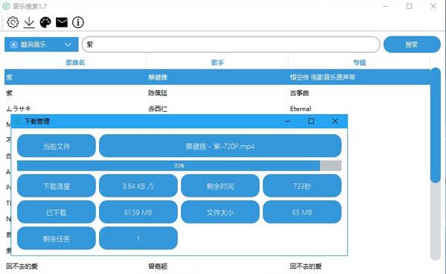Select the ムラサキ song row
The height and width of the screenshot is (274, 446).
217,109
